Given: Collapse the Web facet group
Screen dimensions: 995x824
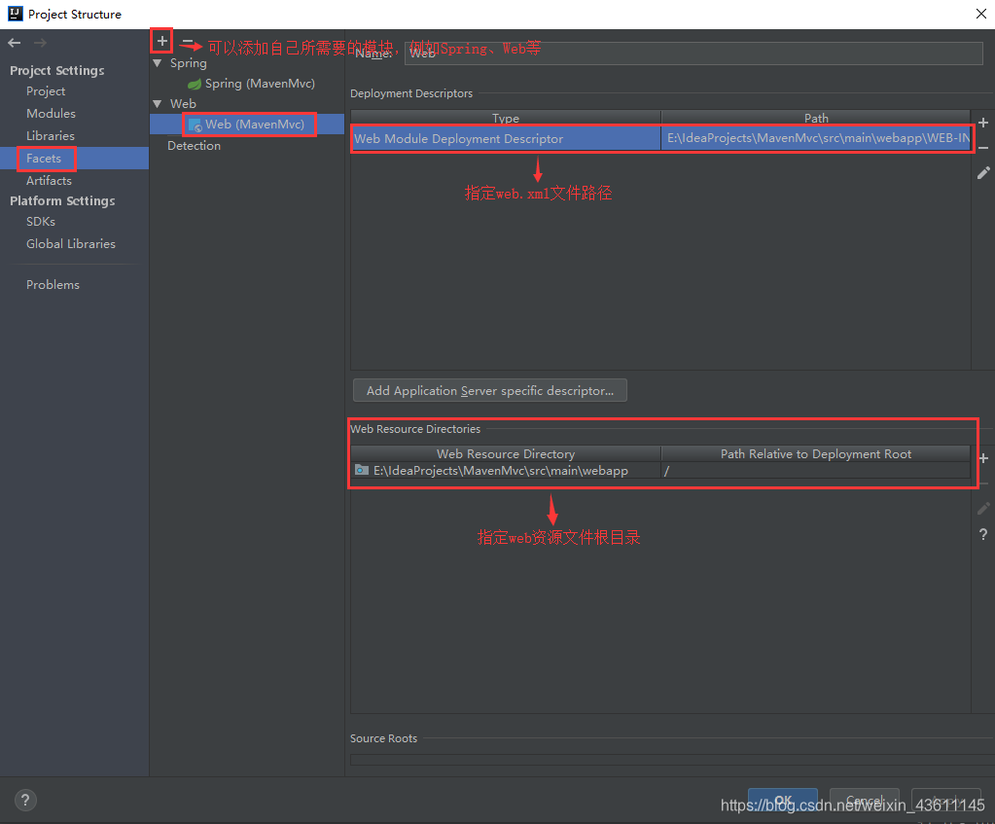Looking at the screenshot, I should pyautogui.click(x=158, y=103).
